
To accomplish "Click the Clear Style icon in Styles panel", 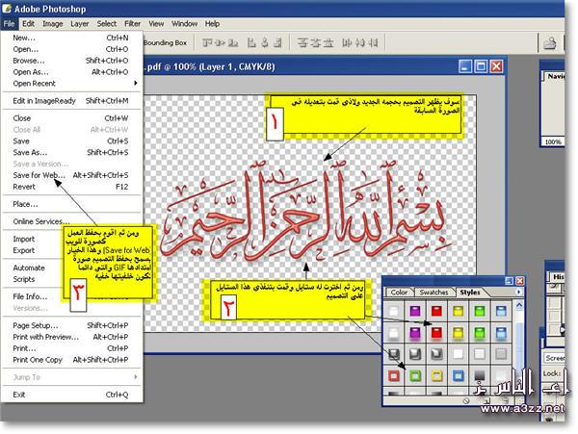I will point(466,401).
